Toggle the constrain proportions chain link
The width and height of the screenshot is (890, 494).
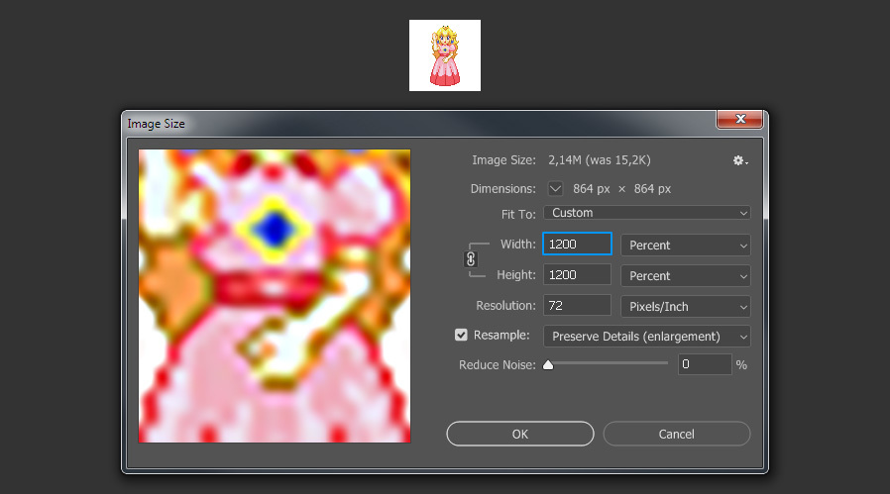(471, 259)
